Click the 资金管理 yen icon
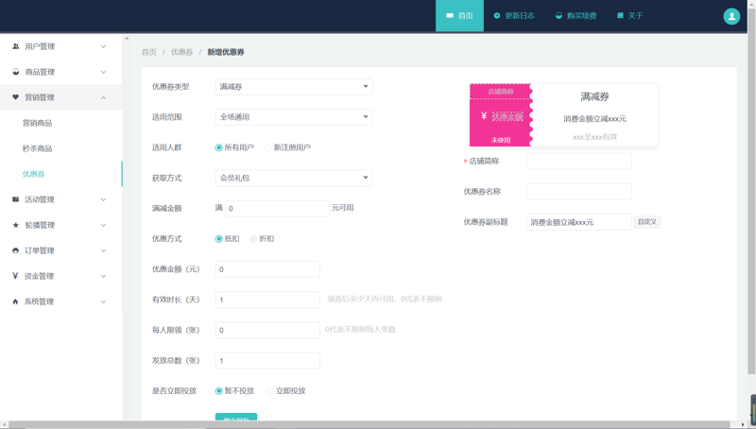This screenshot has width=756, height=429. click(15, 276)
